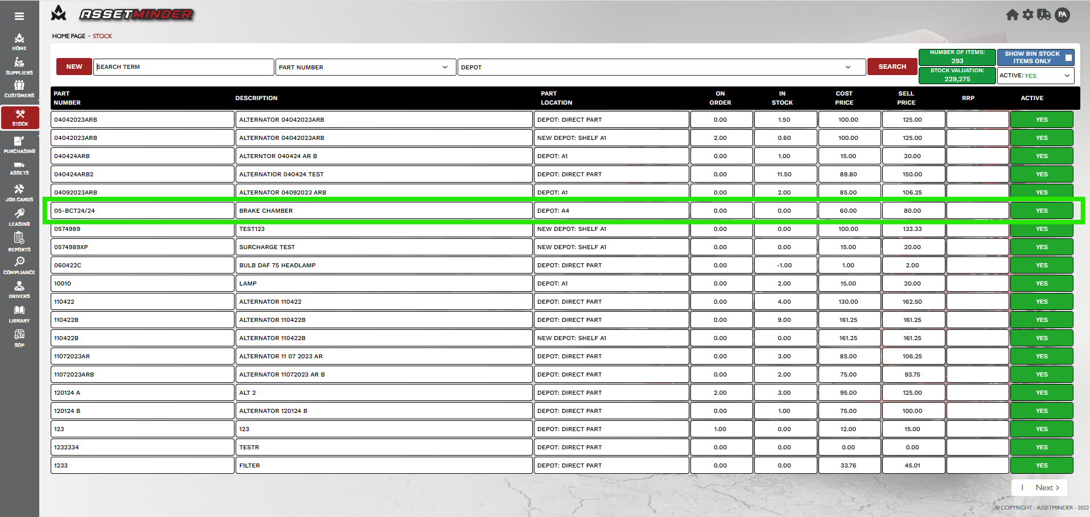Open Job Cards section
The width and height of the screenshot is (1090, 517).
pyautogui.click(x=19, y=193)
